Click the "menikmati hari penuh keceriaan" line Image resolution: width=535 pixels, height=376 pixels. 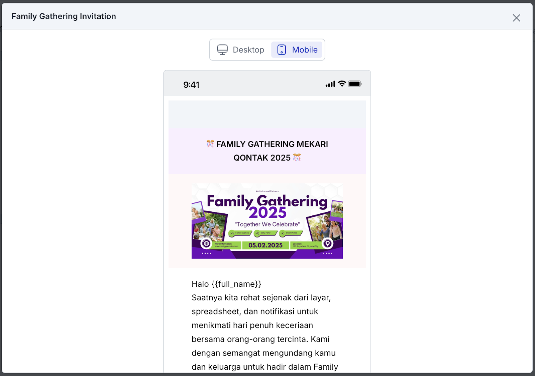(252, 325)
